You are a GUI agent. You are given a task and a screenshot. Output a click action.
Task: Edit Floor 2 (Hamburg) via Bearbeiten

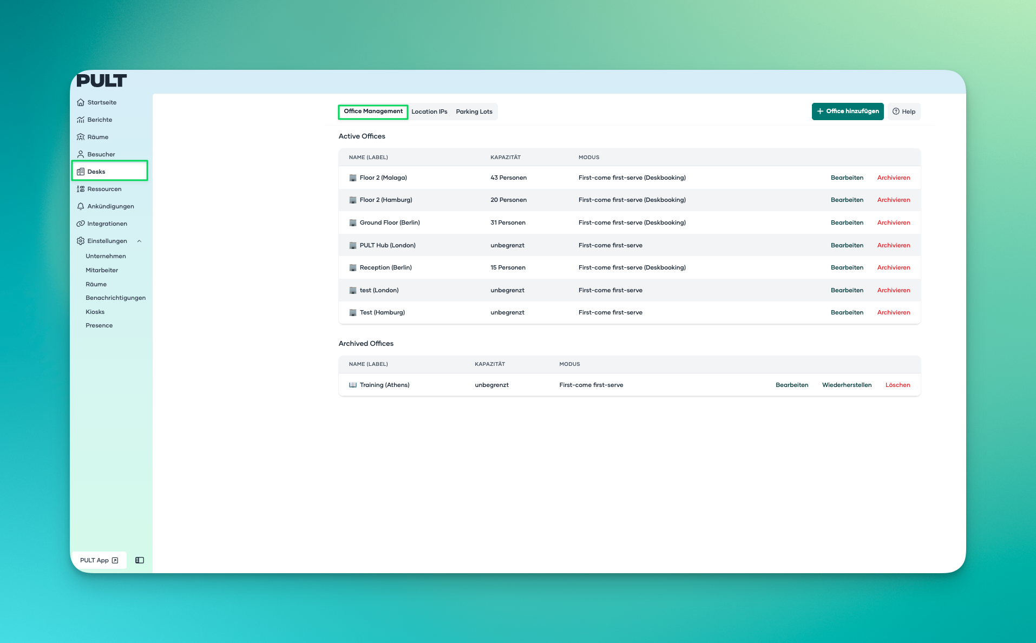[847, 200]
